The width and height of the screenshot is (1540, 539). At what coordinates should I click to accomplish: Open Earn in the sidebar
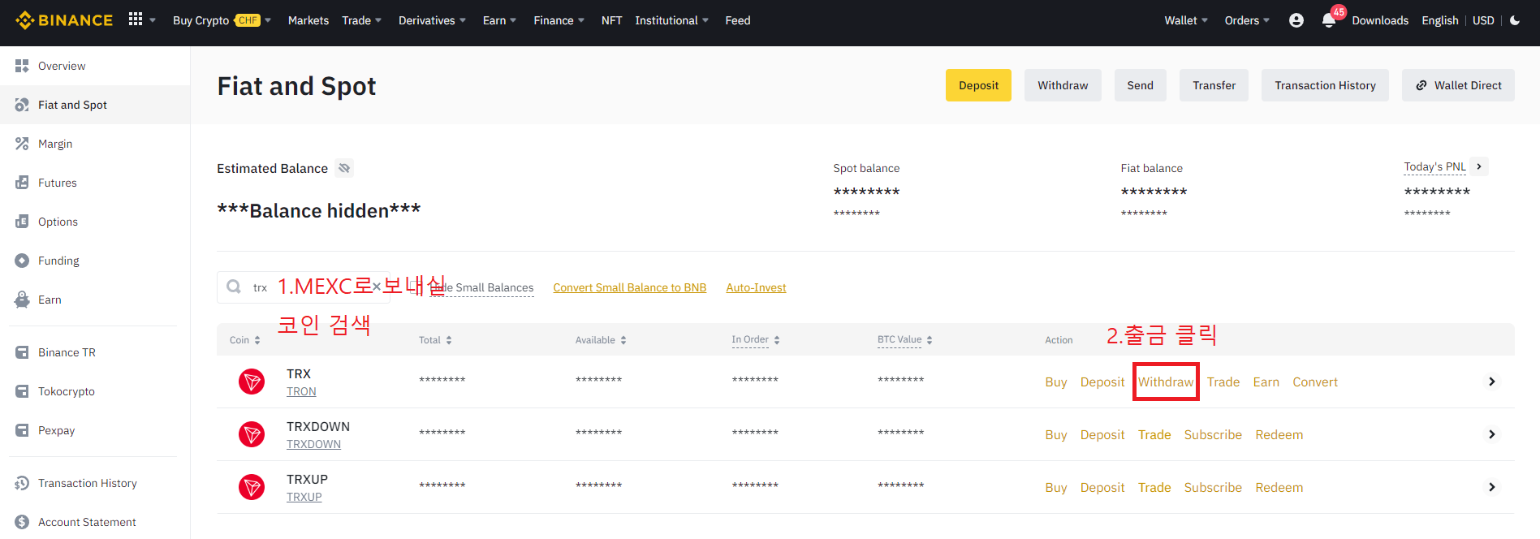[95, 300]
